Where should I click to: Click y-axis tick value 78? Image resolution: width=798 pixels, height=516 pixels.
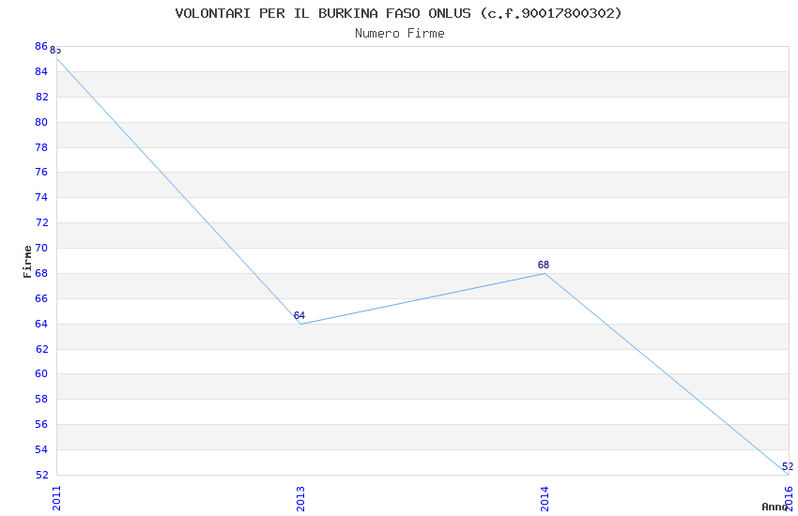tap(41, 147)
